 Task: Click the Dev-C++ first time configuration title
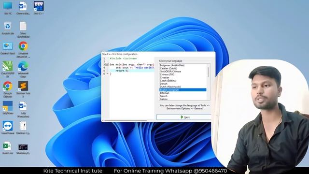click(119, 54)
